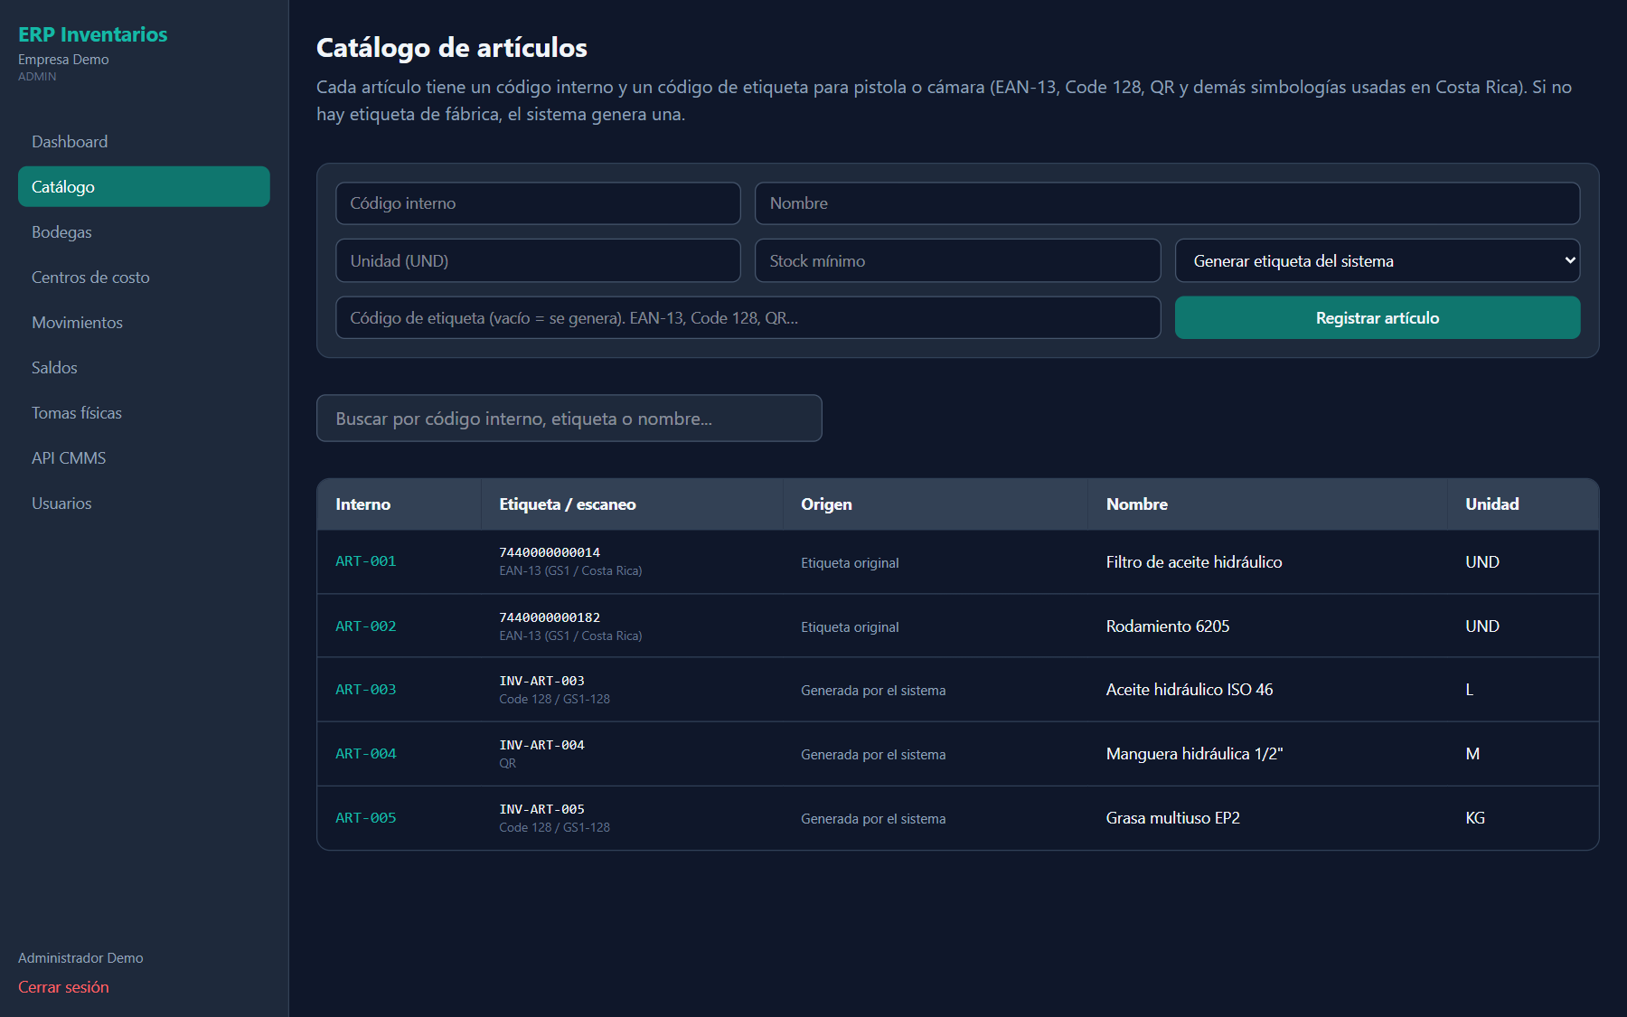Click label code INV-ART-005
Viewport: 1627px width, 1017px height.
pyautogui.click(x=541, y=809)
